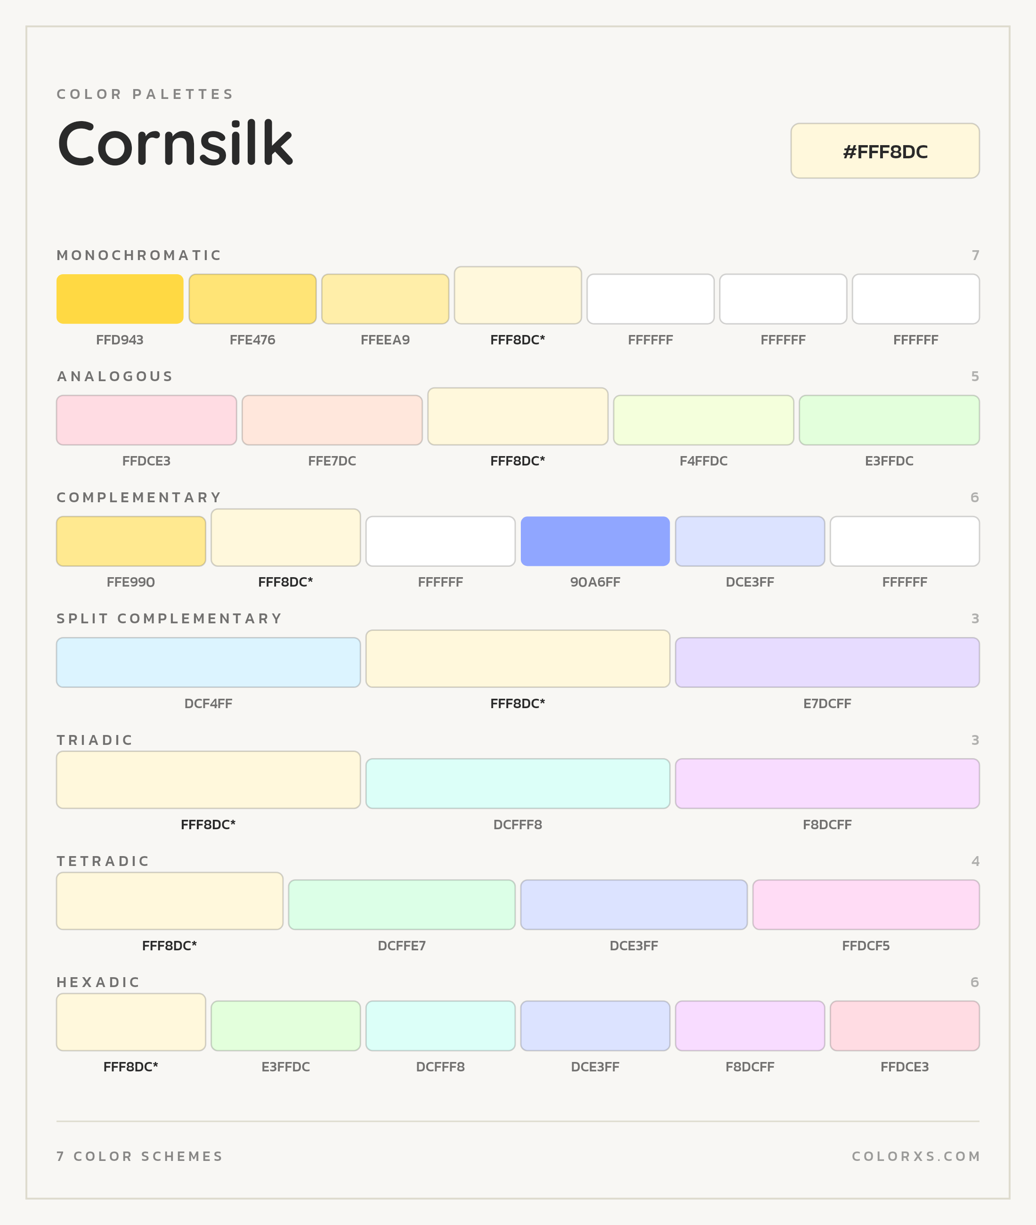Click the FFF8DC* swatch in Triadic row
1036x1225 pixels.
[209, 780]
